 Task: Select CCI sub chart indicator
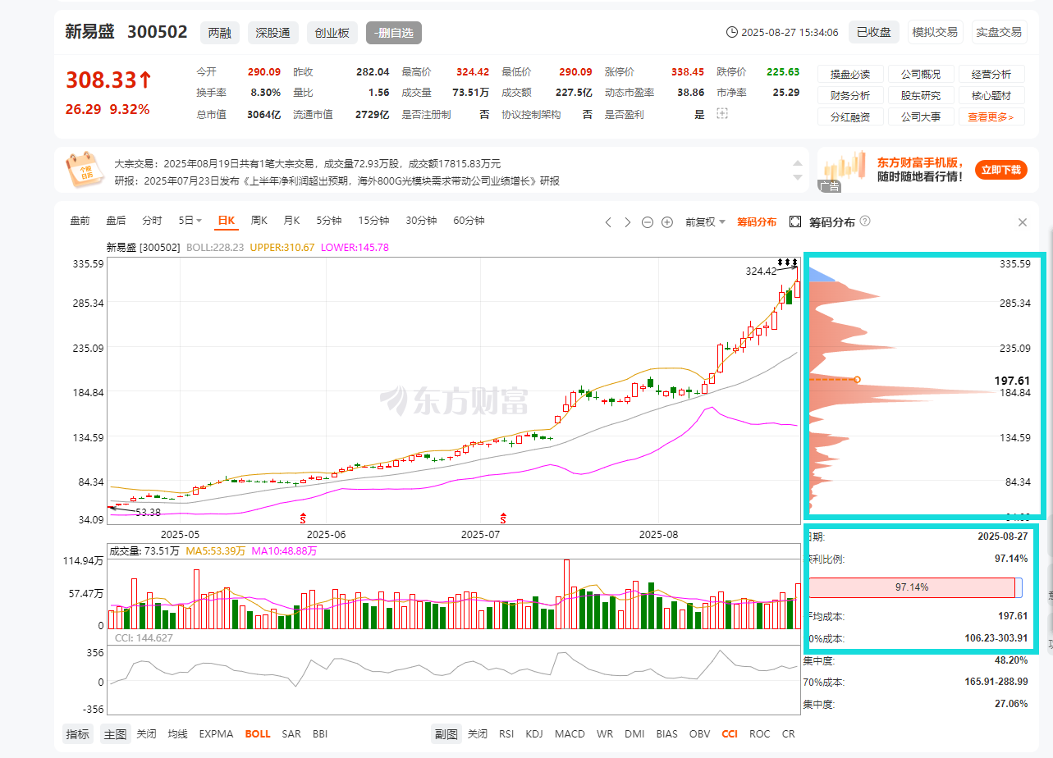click(730, 733)
